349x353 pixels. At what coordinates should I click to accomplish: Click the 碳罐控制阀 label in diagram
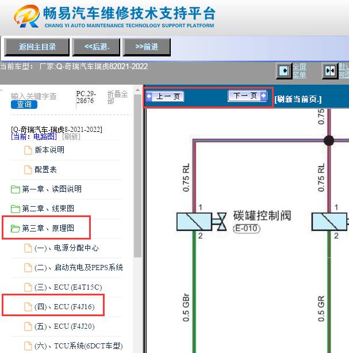[262, 215]
